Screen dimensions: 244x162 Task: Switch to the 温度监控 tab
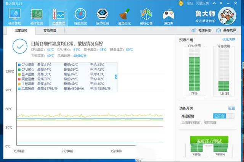21,31
